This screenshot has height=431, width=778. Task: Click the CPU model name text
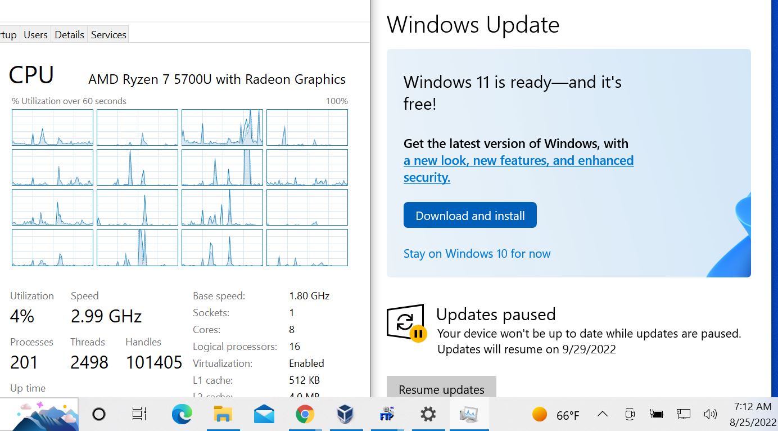tap(217, 79)
